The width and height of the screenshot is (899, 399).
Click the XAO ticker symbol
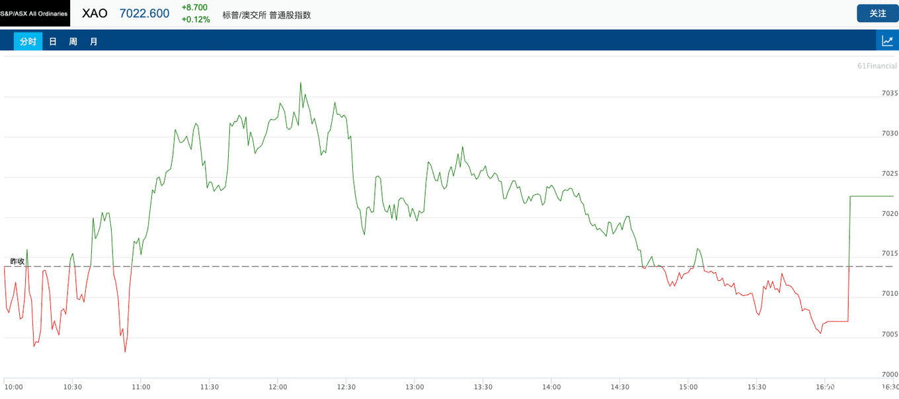coord(95,13)
